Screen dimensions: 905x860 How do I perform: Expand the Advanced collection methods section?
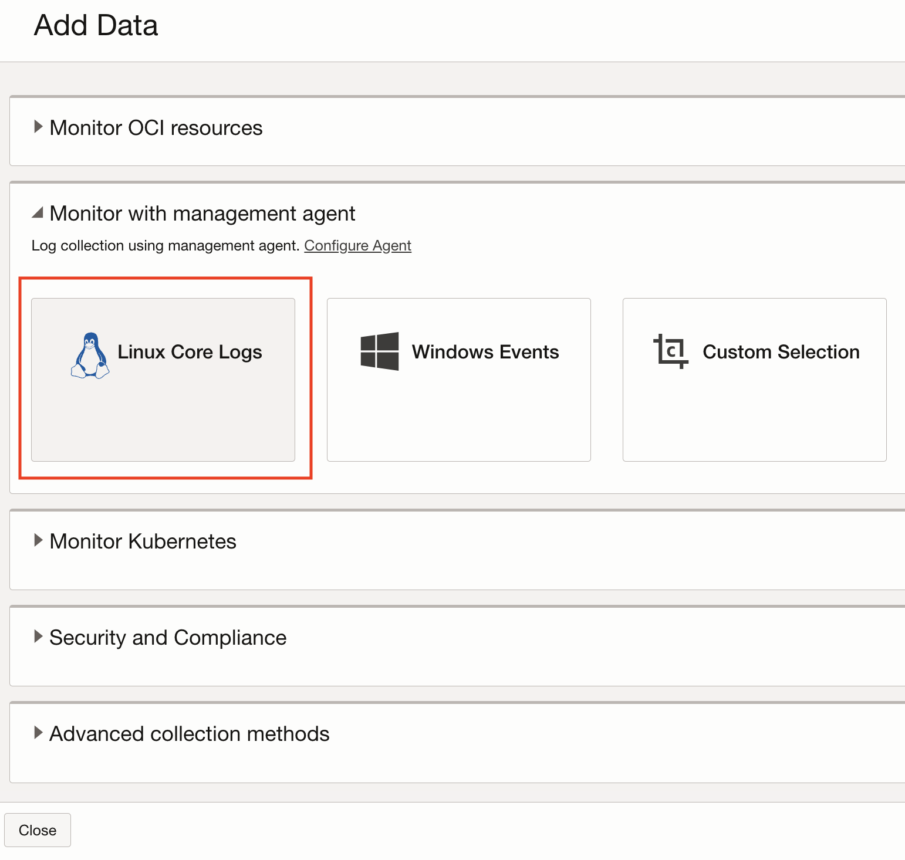point(189,733)
